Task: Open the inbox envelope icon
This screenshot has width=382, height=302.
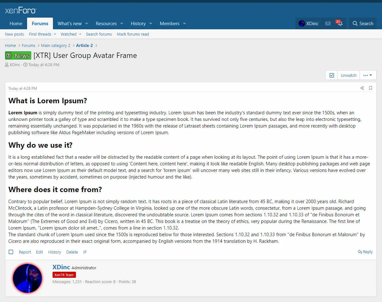Action: 328,24
